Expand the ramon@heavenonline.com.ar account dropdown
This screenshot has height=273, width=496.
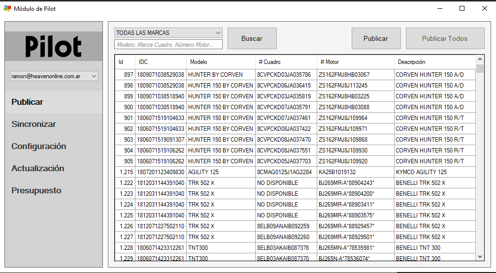54,76
